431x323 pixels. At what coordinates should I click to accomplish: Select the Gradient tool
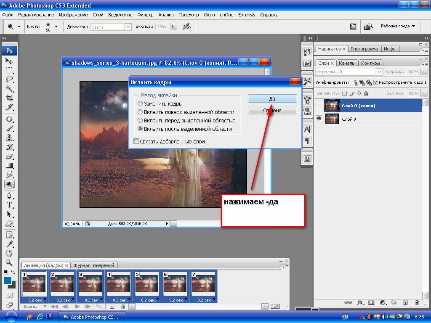pos(9,165)
